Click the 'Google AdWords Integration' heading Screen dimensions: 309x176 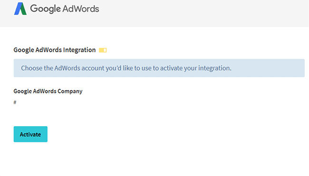(x=55, y=50)
